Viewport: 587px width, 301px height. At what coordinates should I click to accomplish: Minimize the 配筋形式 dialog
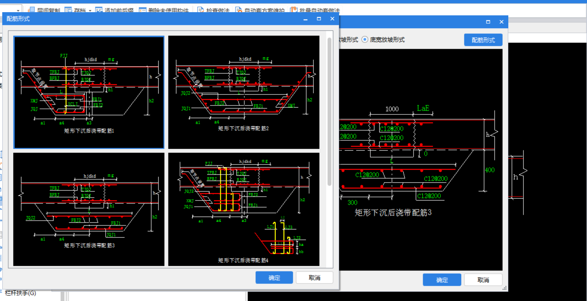click(x=305, y=19)
